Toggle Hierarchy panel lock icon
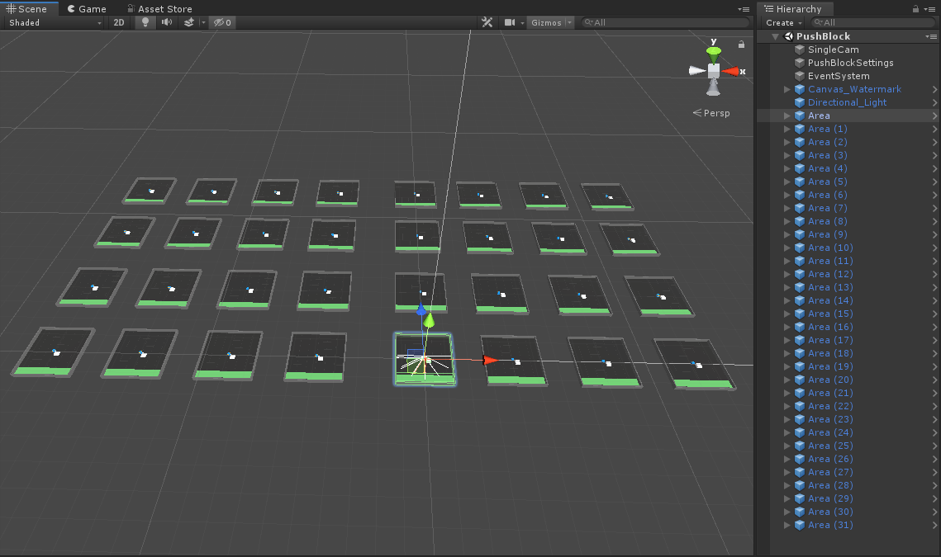941x557 pixels. (915, 9)
